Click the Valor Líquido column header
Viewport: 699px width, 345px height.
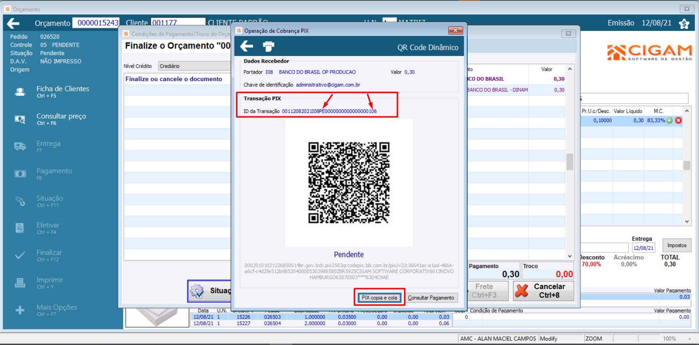pos(628,111)
